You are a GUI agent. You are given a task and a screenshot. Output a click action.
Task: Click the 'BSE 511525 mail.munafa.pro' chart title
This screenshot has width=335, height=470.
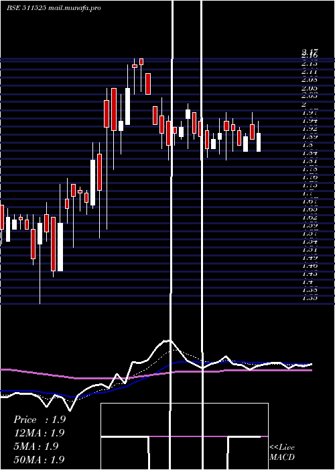click(x=54, y=8)
